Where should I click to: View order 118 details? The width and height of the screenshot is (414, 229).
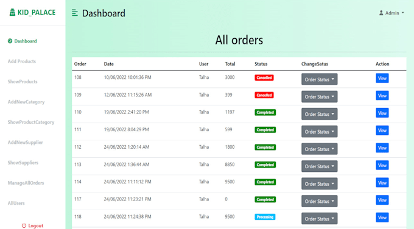tap(382, 217)
